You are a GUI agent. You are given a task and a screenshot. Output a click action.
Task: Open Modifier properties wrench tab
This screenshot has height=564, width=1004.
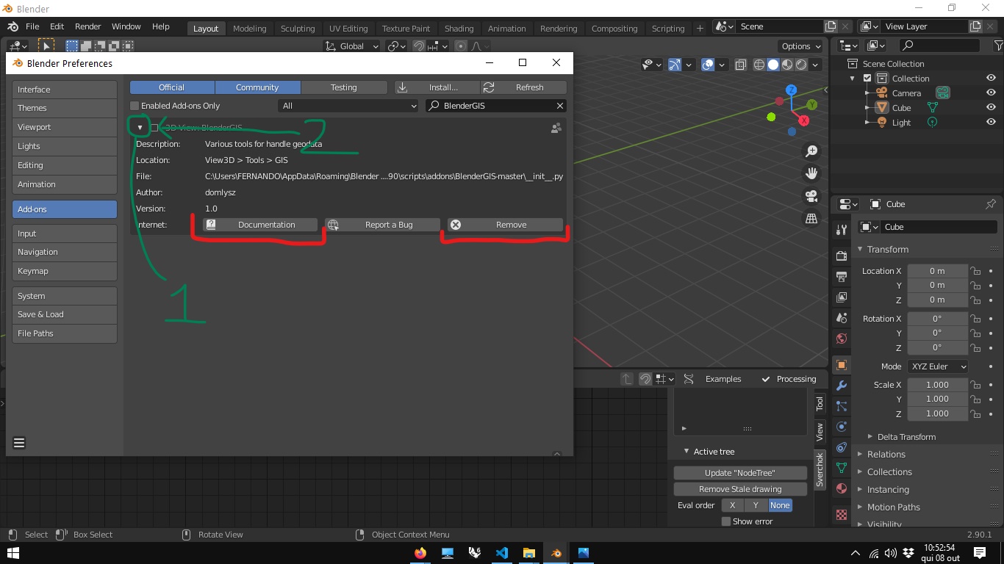click(x=842, y=386)
